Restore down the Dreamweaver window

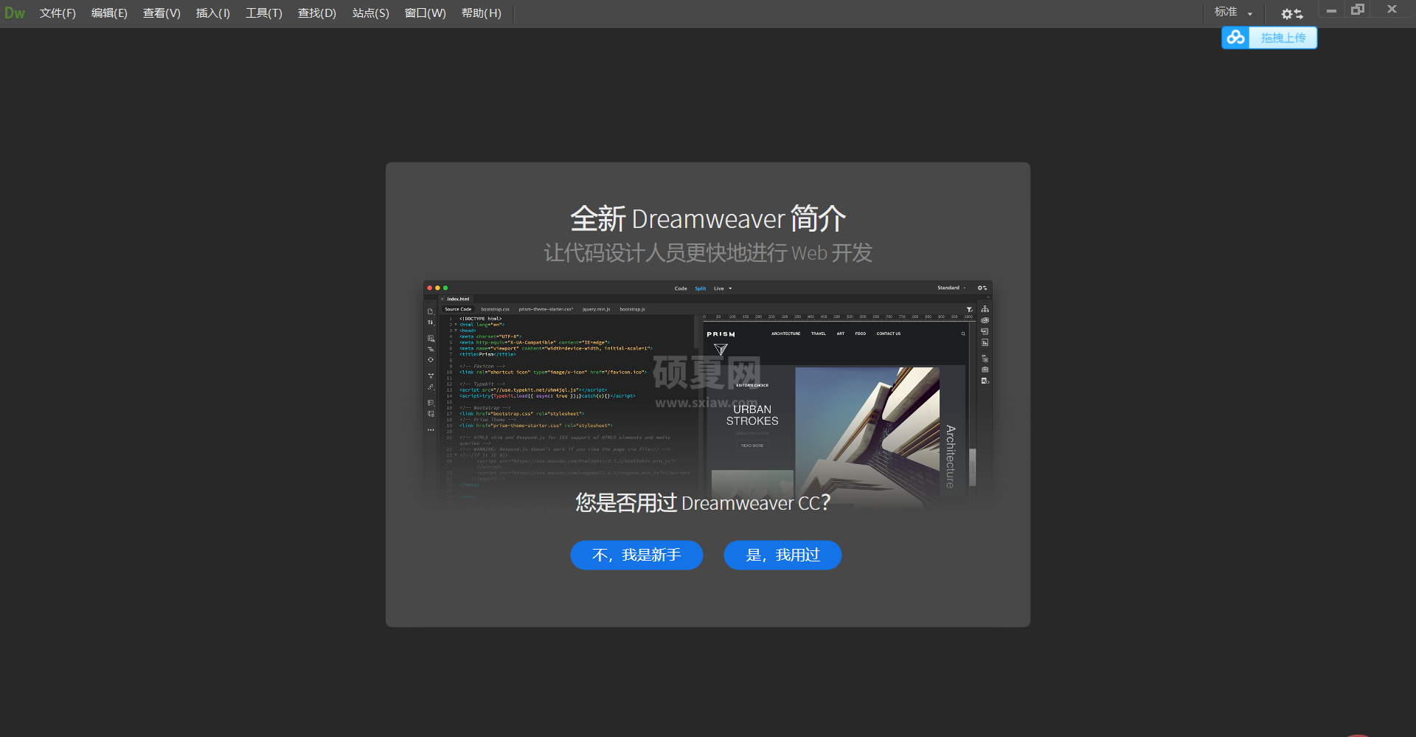pos(1358,10)
